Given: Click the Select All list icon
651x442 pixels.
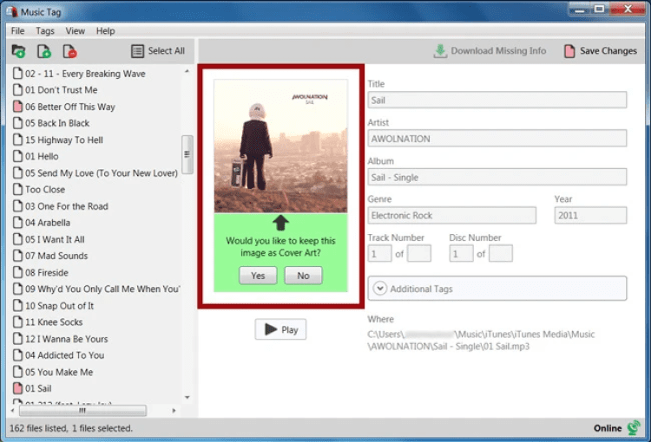Looking at the screenshot, I should click(x=137, y=51).
